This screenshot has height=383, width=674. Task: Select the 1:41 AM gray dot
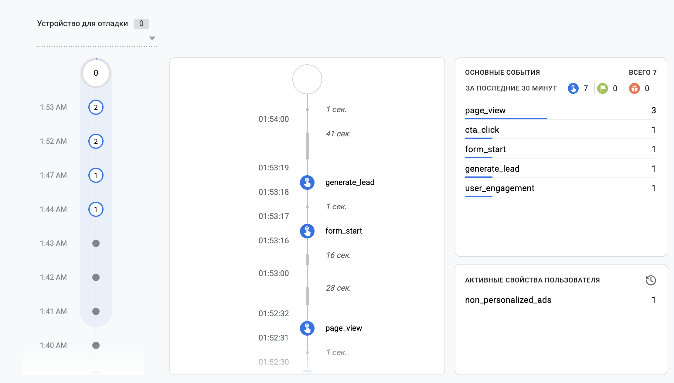coord(96,311)
